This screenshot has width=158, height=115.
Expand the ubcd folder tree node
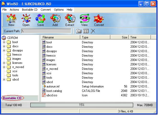[4, 79]
